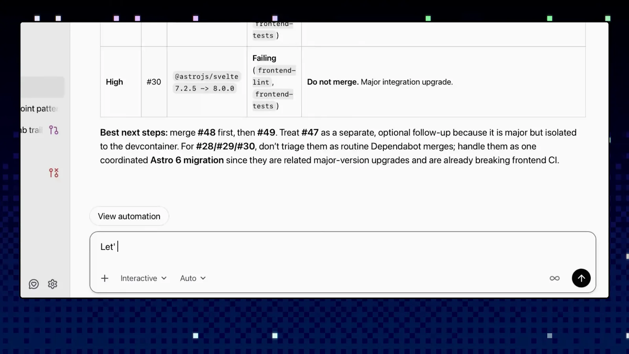The image size is (629, 354).
Task: Click the infinity loop icon in composer
Action: pyautogui.click(x=554, y=278)
